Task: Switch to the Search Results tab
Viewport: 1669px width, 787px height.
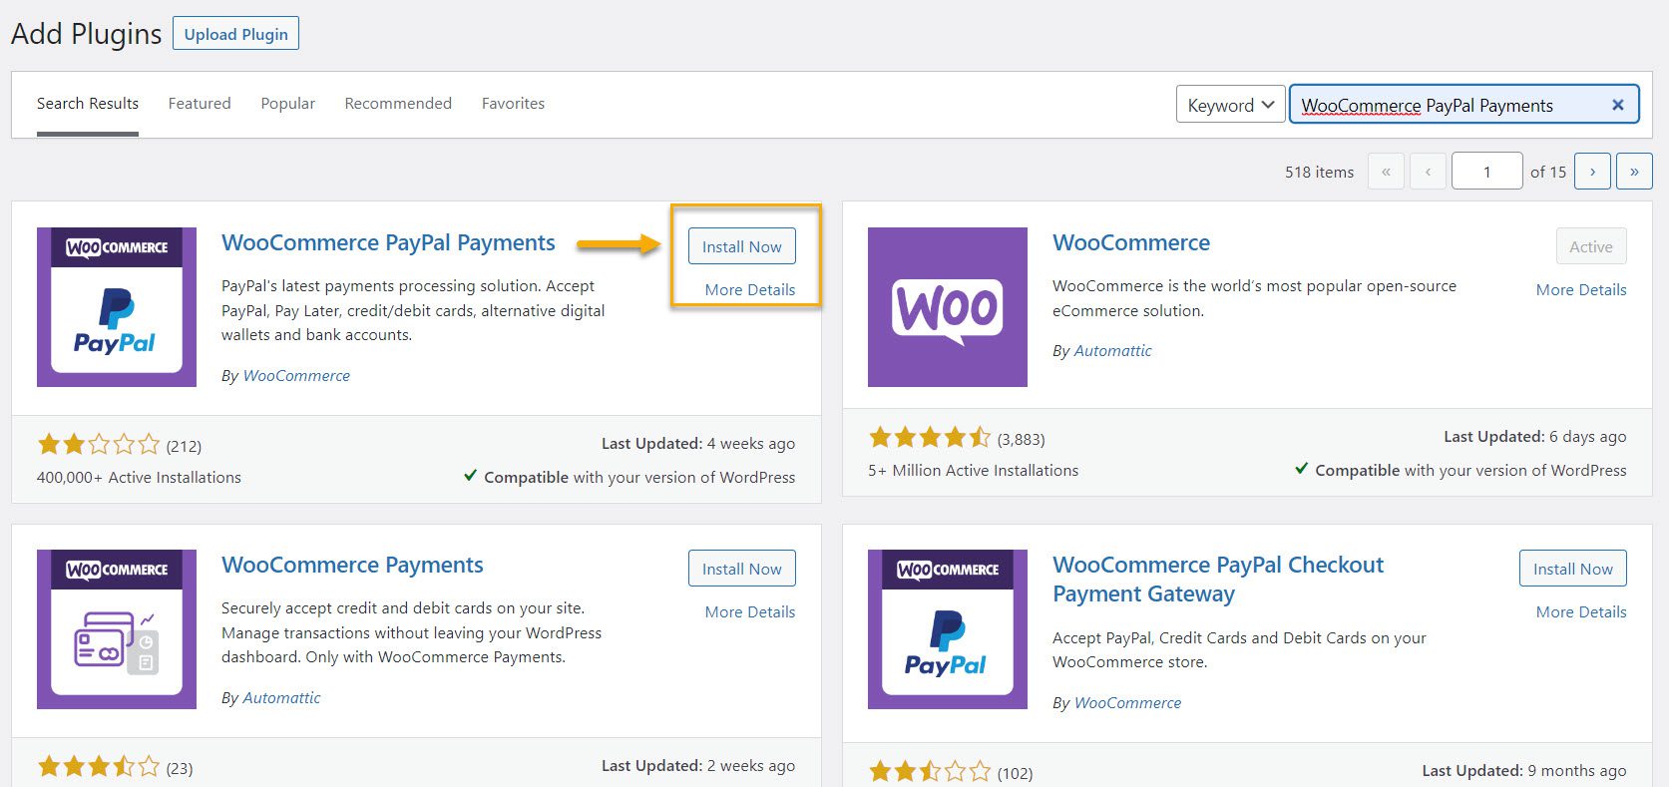Action: (88, 104)
